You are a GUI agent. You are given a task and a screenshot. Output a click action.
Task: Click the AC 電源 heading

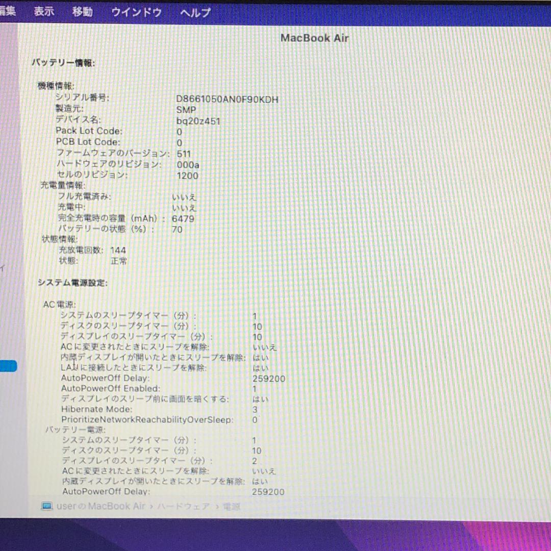tap(59, 304)
